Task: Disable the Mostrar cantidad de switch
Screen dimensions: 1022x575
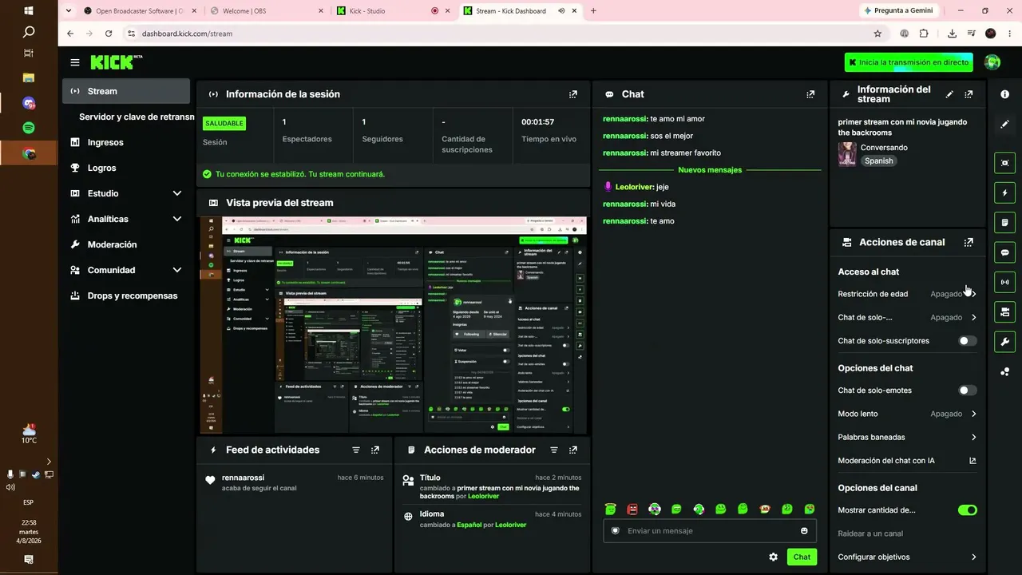Action: click(x=967, y=510)
